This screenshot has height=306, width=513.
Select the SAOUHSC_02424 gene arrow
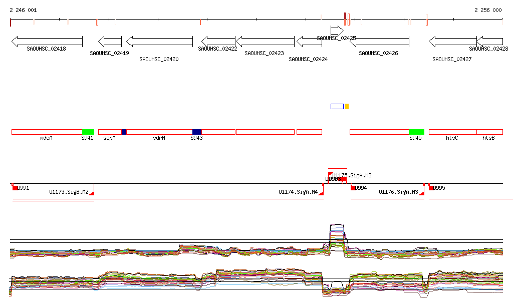coord(310,42)
